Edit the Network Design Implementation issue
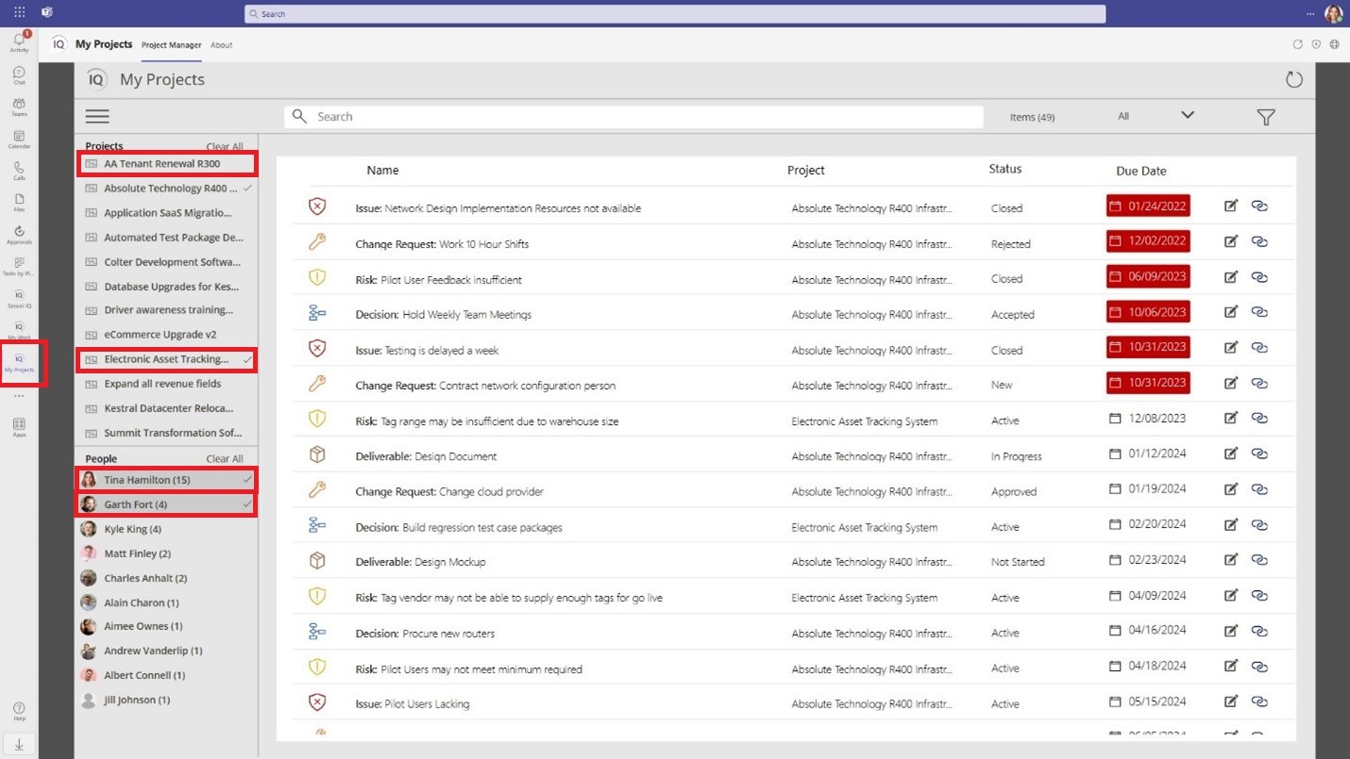This screenshot has height=759, width=1350. [x=1230, y=206]
